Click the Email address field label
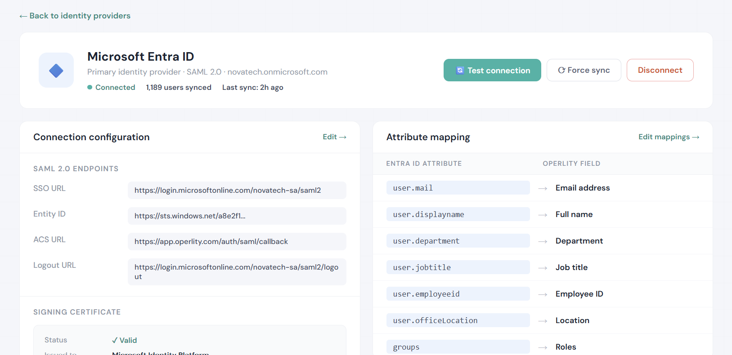Image resolution: width=732 pixels, height=355 pixels. [x=583, y=188]
